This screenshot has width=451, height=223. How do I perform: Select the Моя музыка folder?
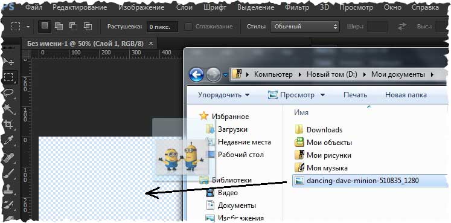point(327,168)
